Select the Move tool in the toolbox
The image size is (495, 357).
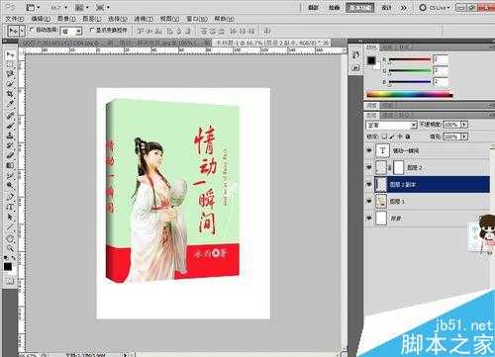tap(10, 54)
